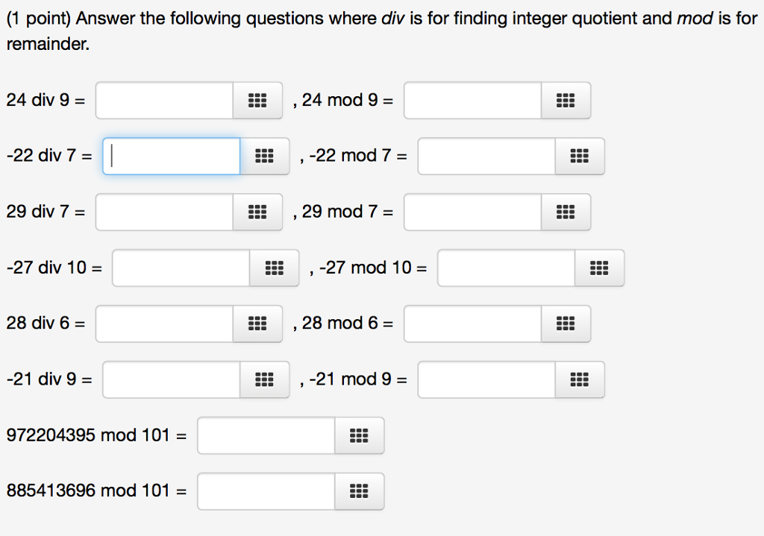Open the equation editor for 29 mod 7
The width and height of the screenshot is (764, 536).
[x=566, y=212]
